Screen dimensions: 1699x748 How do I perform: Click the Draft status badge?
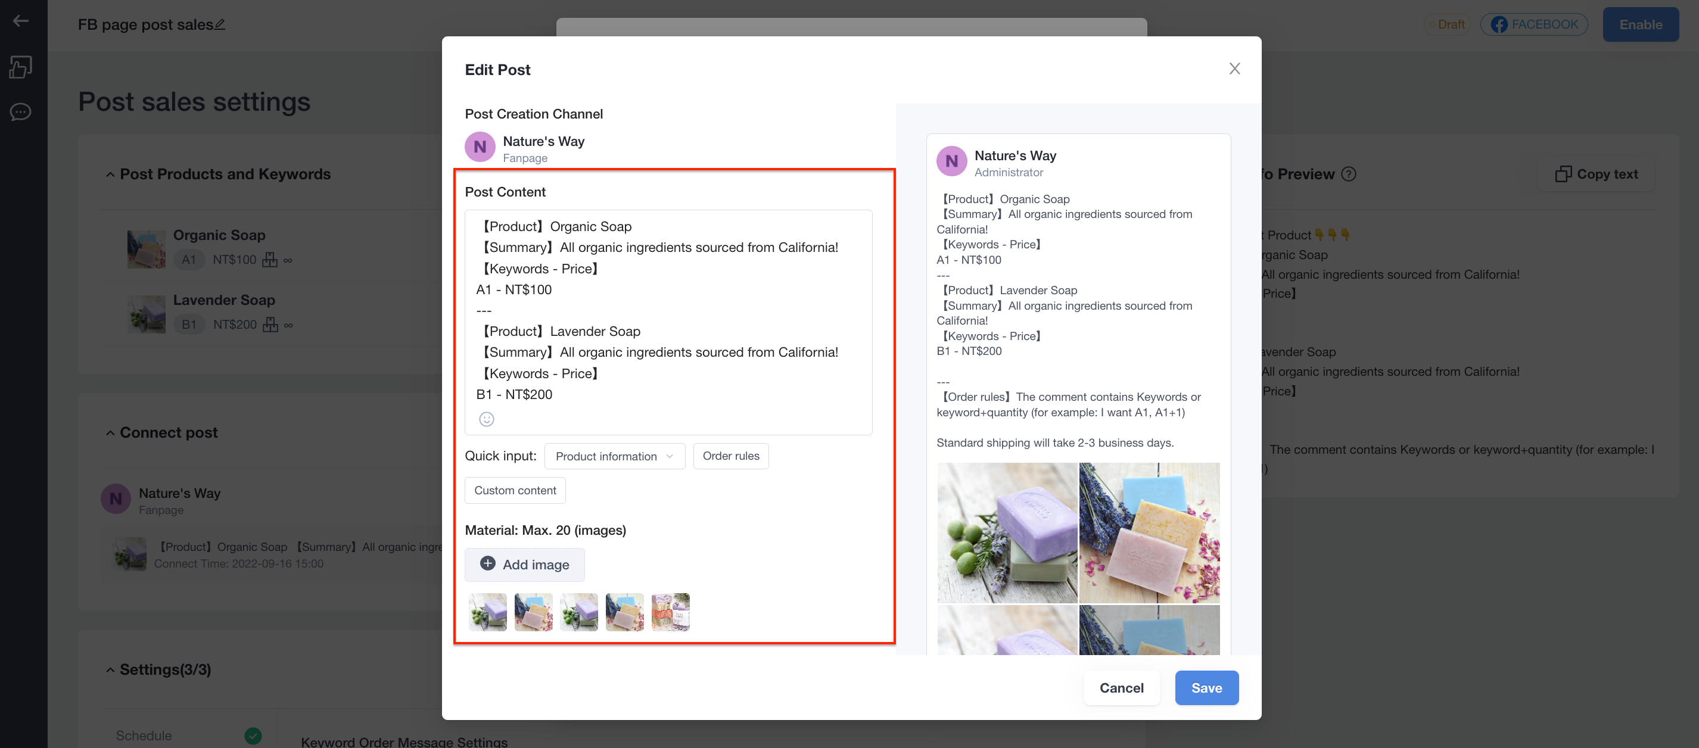click(1447, 24)
